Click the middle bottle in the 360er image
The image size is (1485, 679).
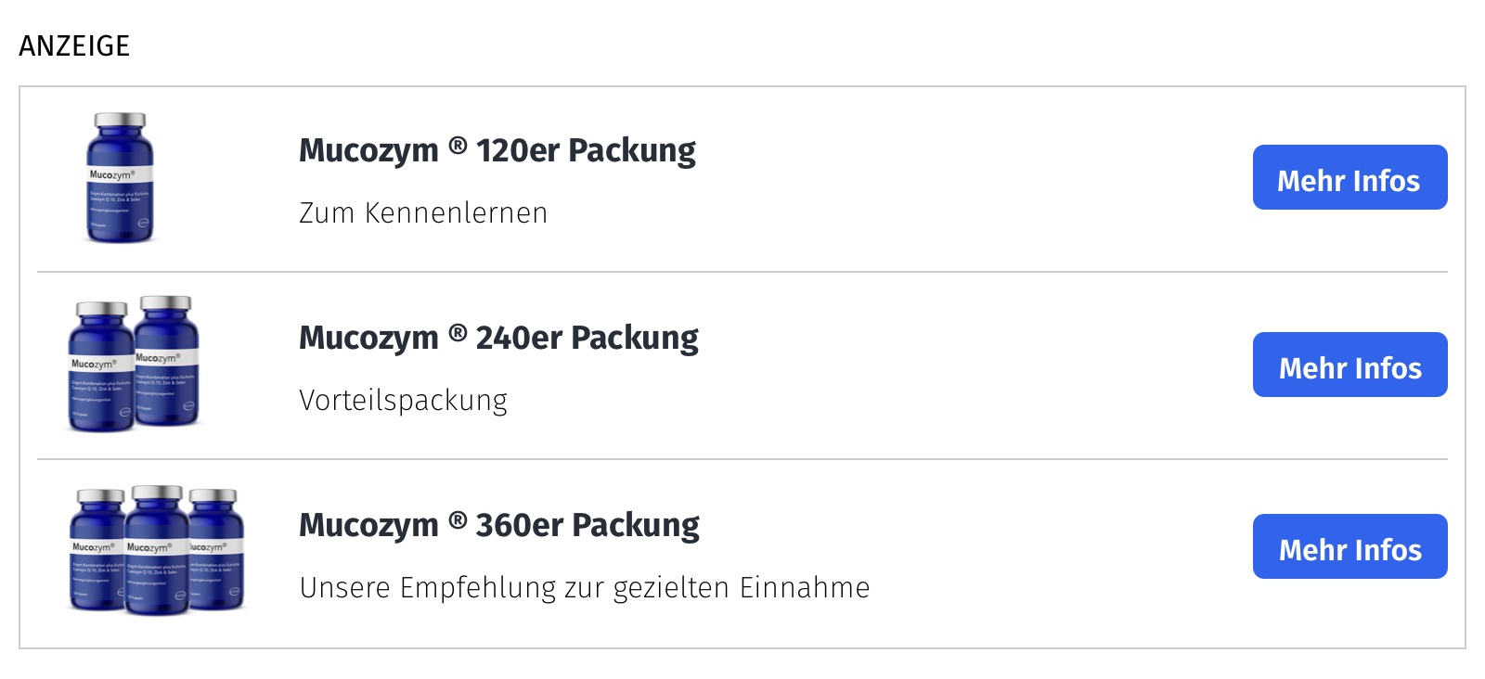point(157,550)
